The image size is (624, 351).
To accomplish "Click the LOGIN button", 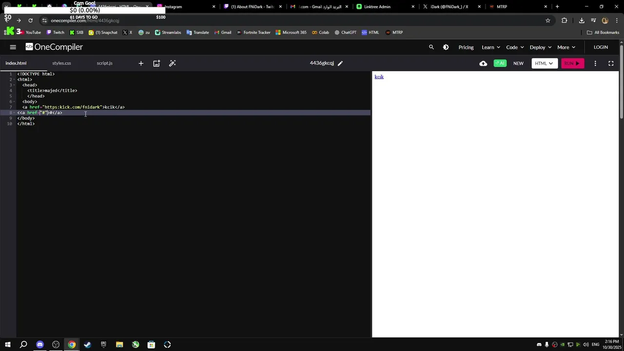I will click(601, 47).
